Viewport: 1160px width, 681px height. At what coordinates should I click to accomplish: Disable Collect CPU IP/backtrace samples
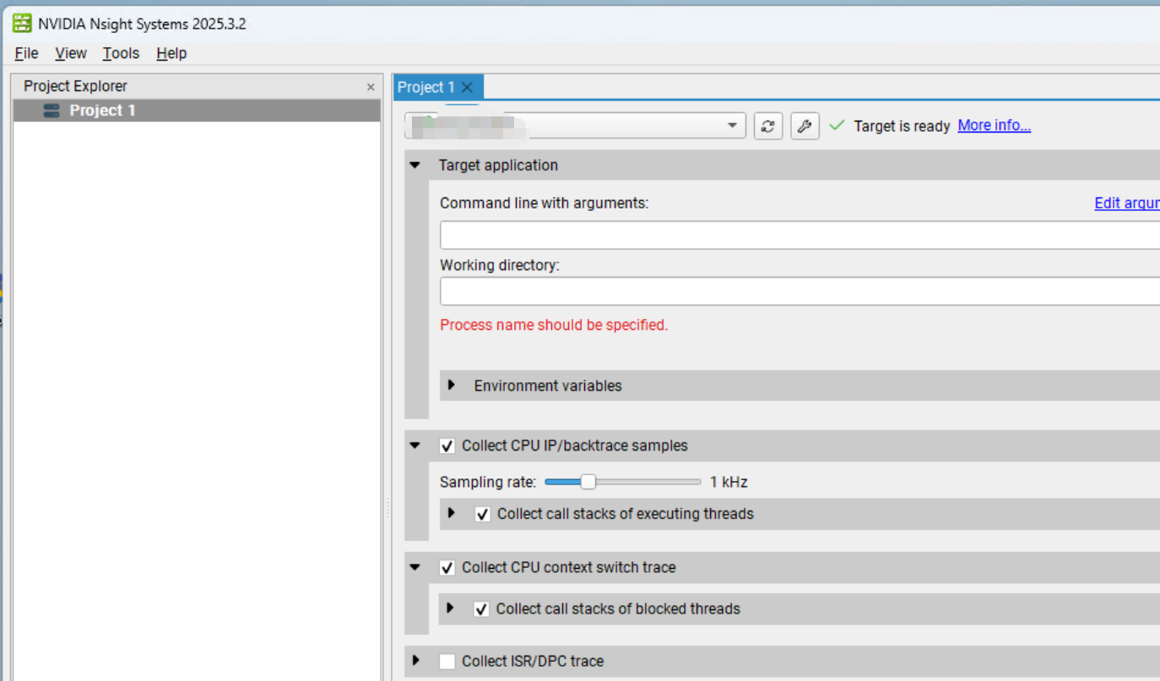point(447,446)
